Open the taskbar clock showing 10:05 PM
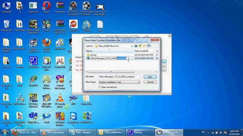The image size is (243, 136). pos(234,133)
